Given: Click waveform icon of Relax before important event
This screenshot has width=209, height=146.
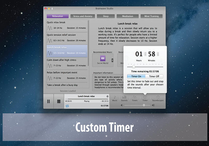Looking at the screenshot, I should (50, 78).
